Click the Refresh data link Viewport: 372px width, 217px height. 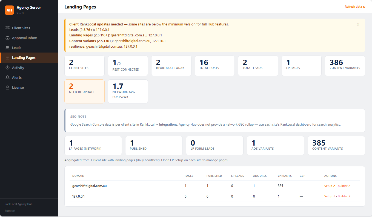[355, 7]
